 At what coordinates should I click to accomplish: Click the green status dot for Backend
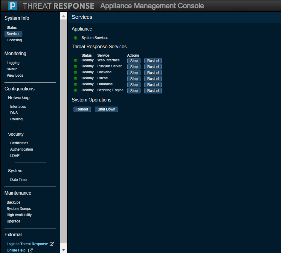tap(76, 72)
